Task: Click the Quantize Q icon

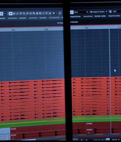Action: tap(110, 12)
